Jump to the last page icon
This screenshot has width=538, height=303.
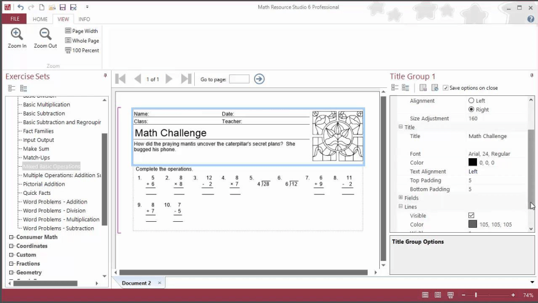pos(186,79)
